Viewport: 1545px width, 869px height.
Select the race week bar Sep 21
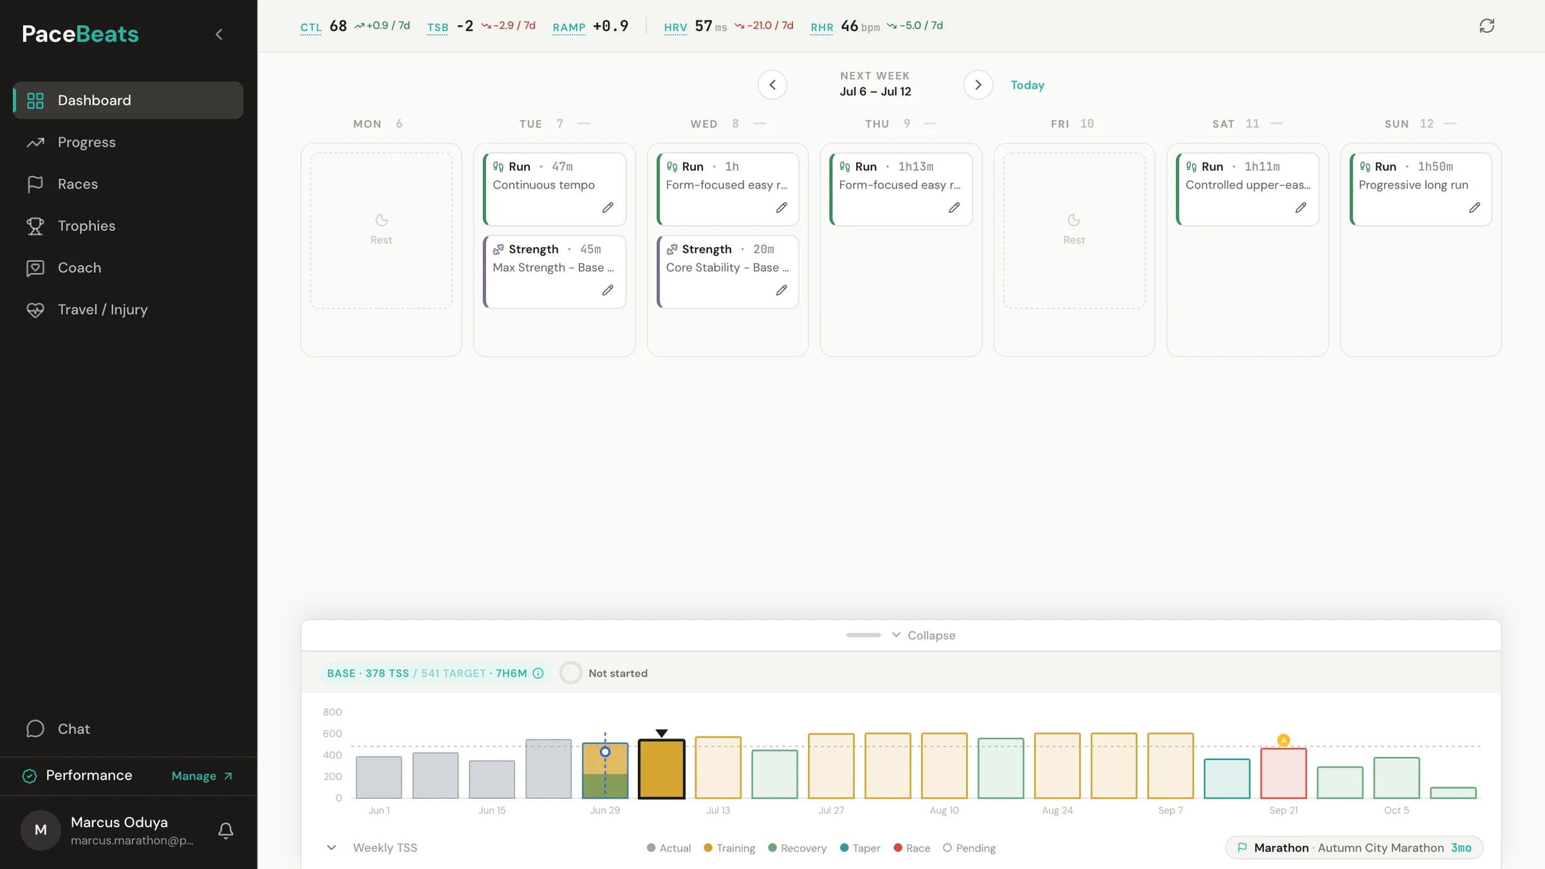1283,773
